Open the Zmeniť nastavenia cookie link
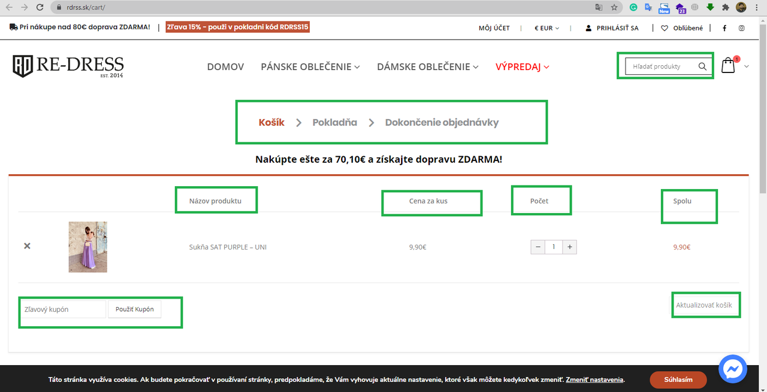767x392 pixels. (x=594, y=379)
